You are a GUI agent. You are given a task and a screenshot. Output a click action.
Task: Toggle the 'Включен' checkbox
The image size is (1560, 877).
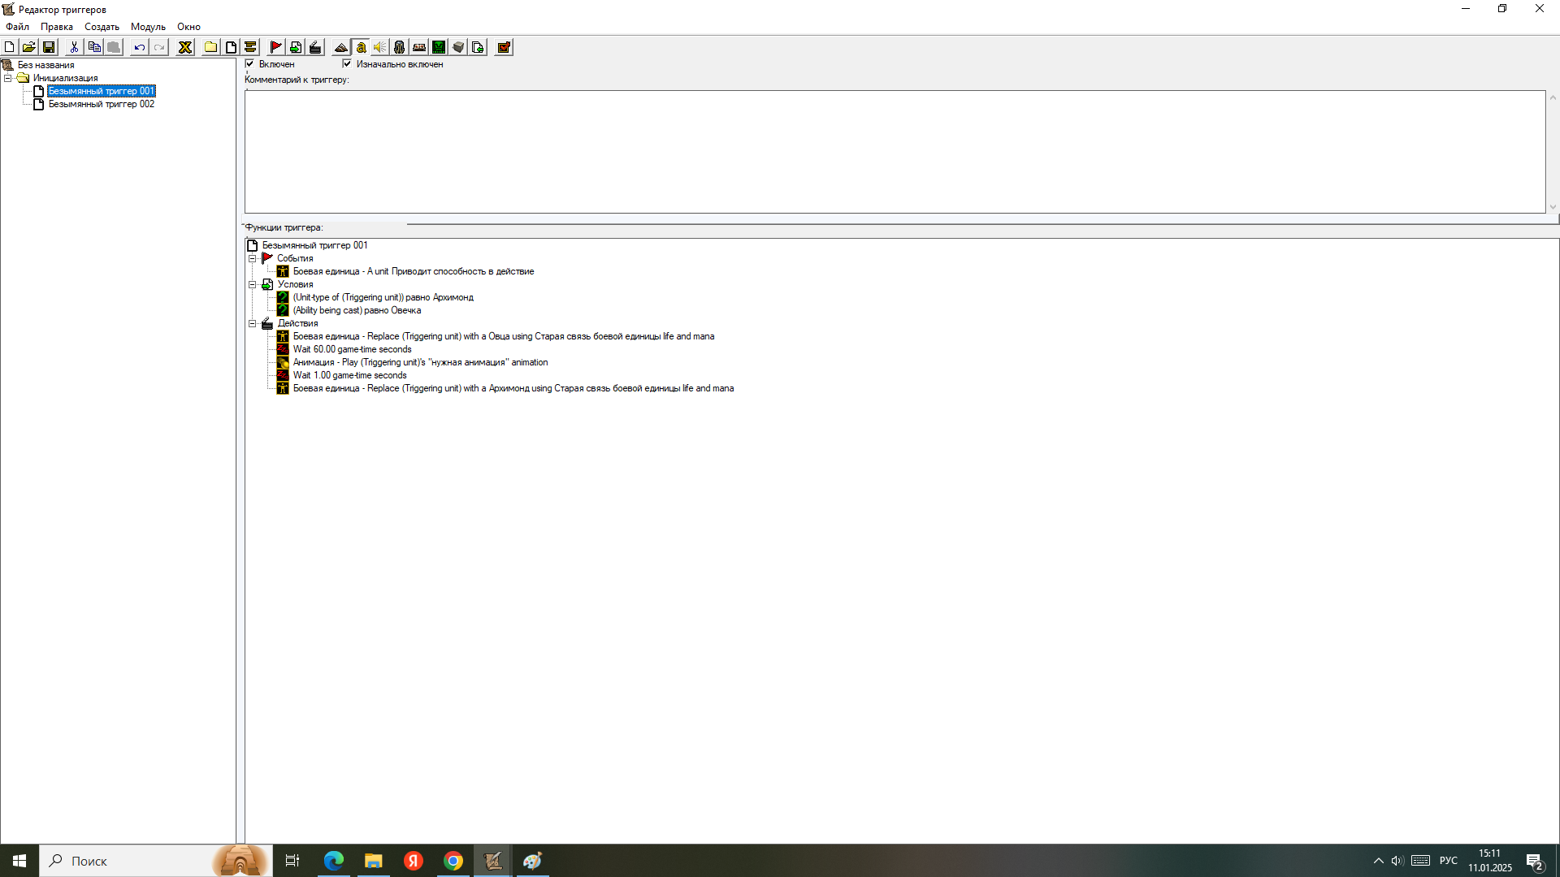click(x=249, y=63)
